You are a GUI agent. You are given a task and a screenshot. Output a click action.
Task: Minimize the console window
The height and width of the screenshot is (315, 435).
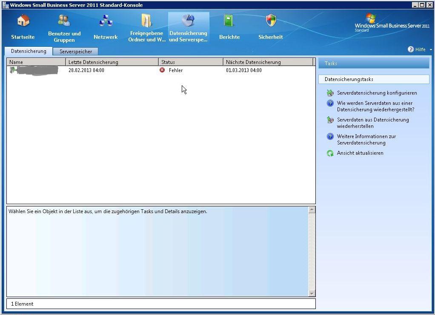[x=415, y=5]
